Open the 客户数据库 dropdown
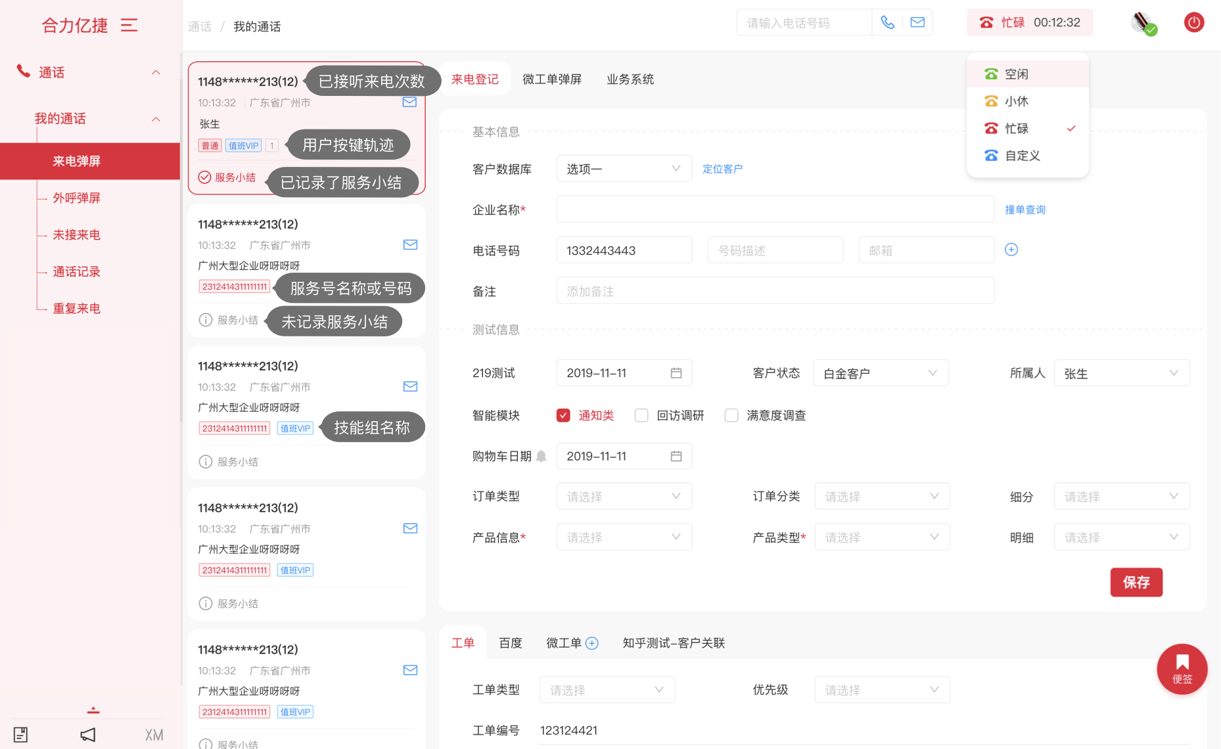 point(623,169)
